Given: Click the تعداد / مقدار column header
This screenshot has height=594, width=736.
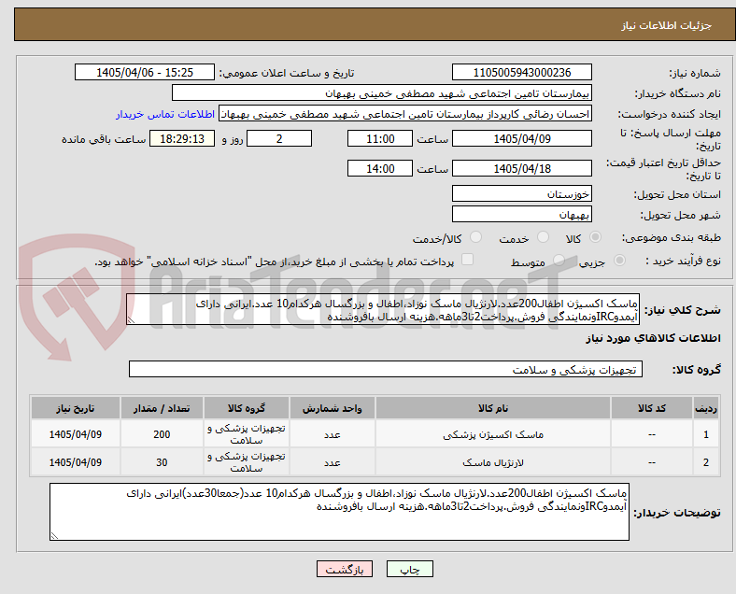Looking at the screenshot, I should [x=162, y=408].
